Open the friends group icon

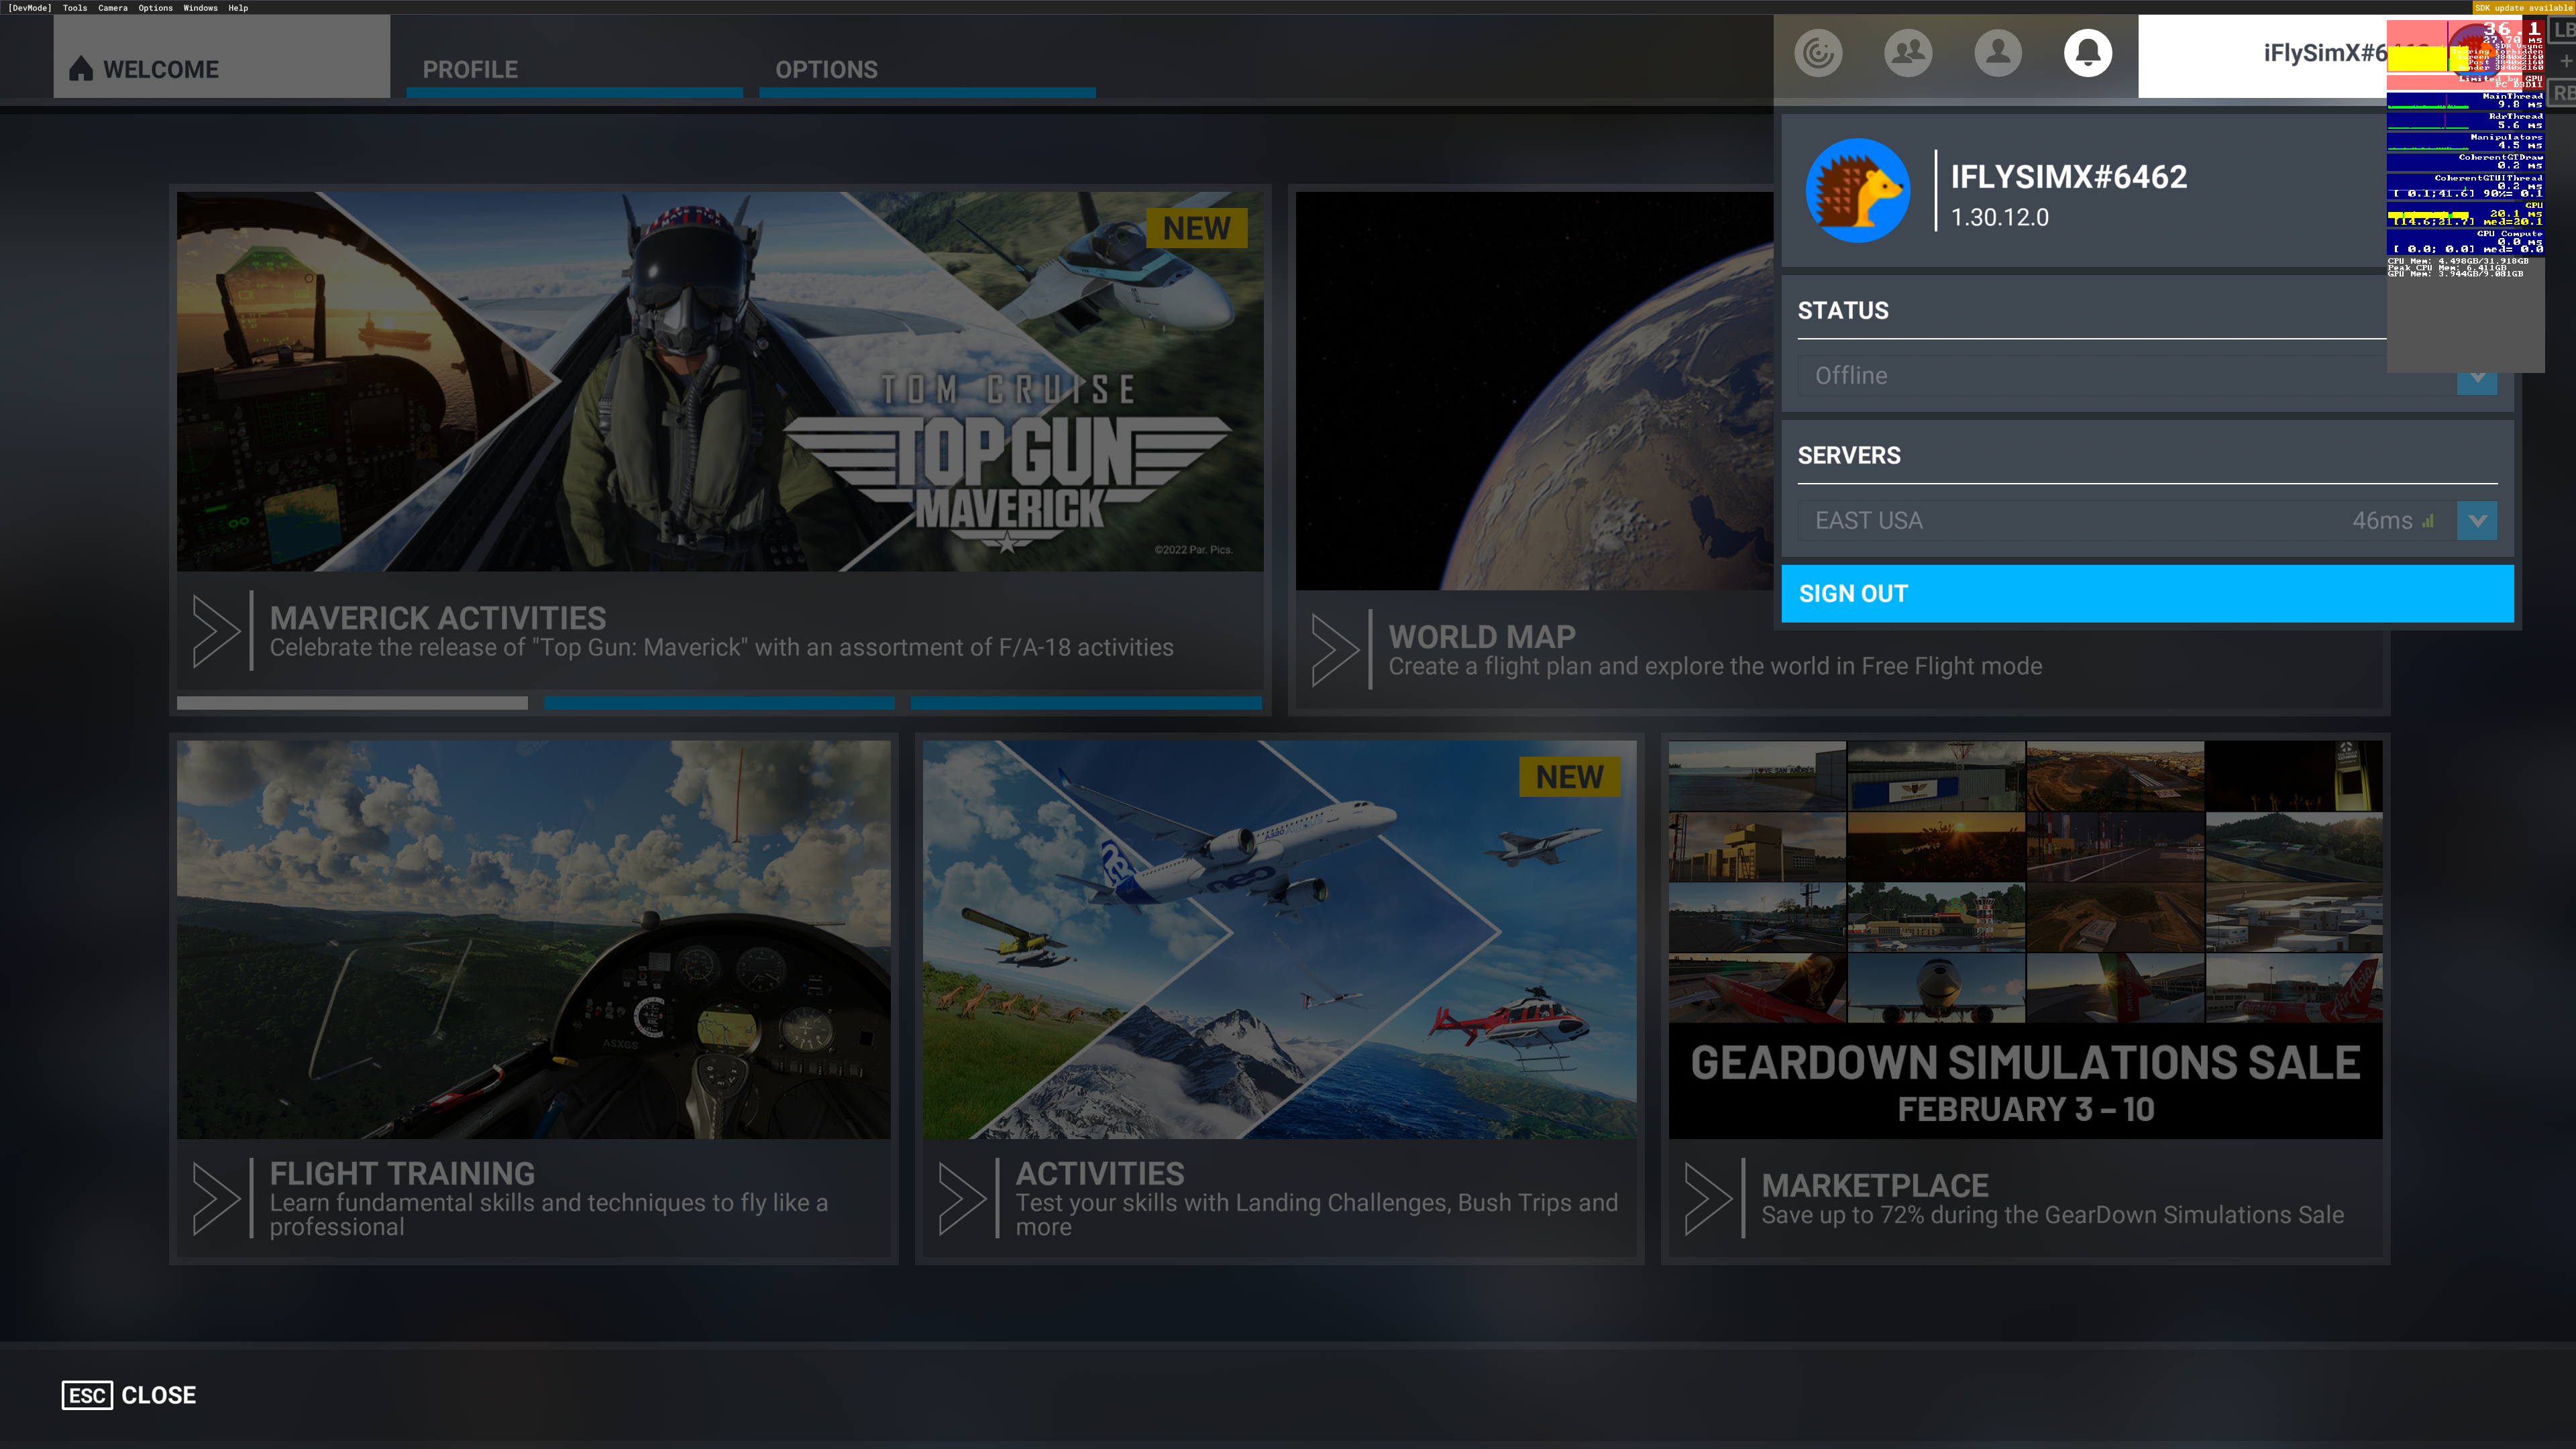[x=1908, y=53]
